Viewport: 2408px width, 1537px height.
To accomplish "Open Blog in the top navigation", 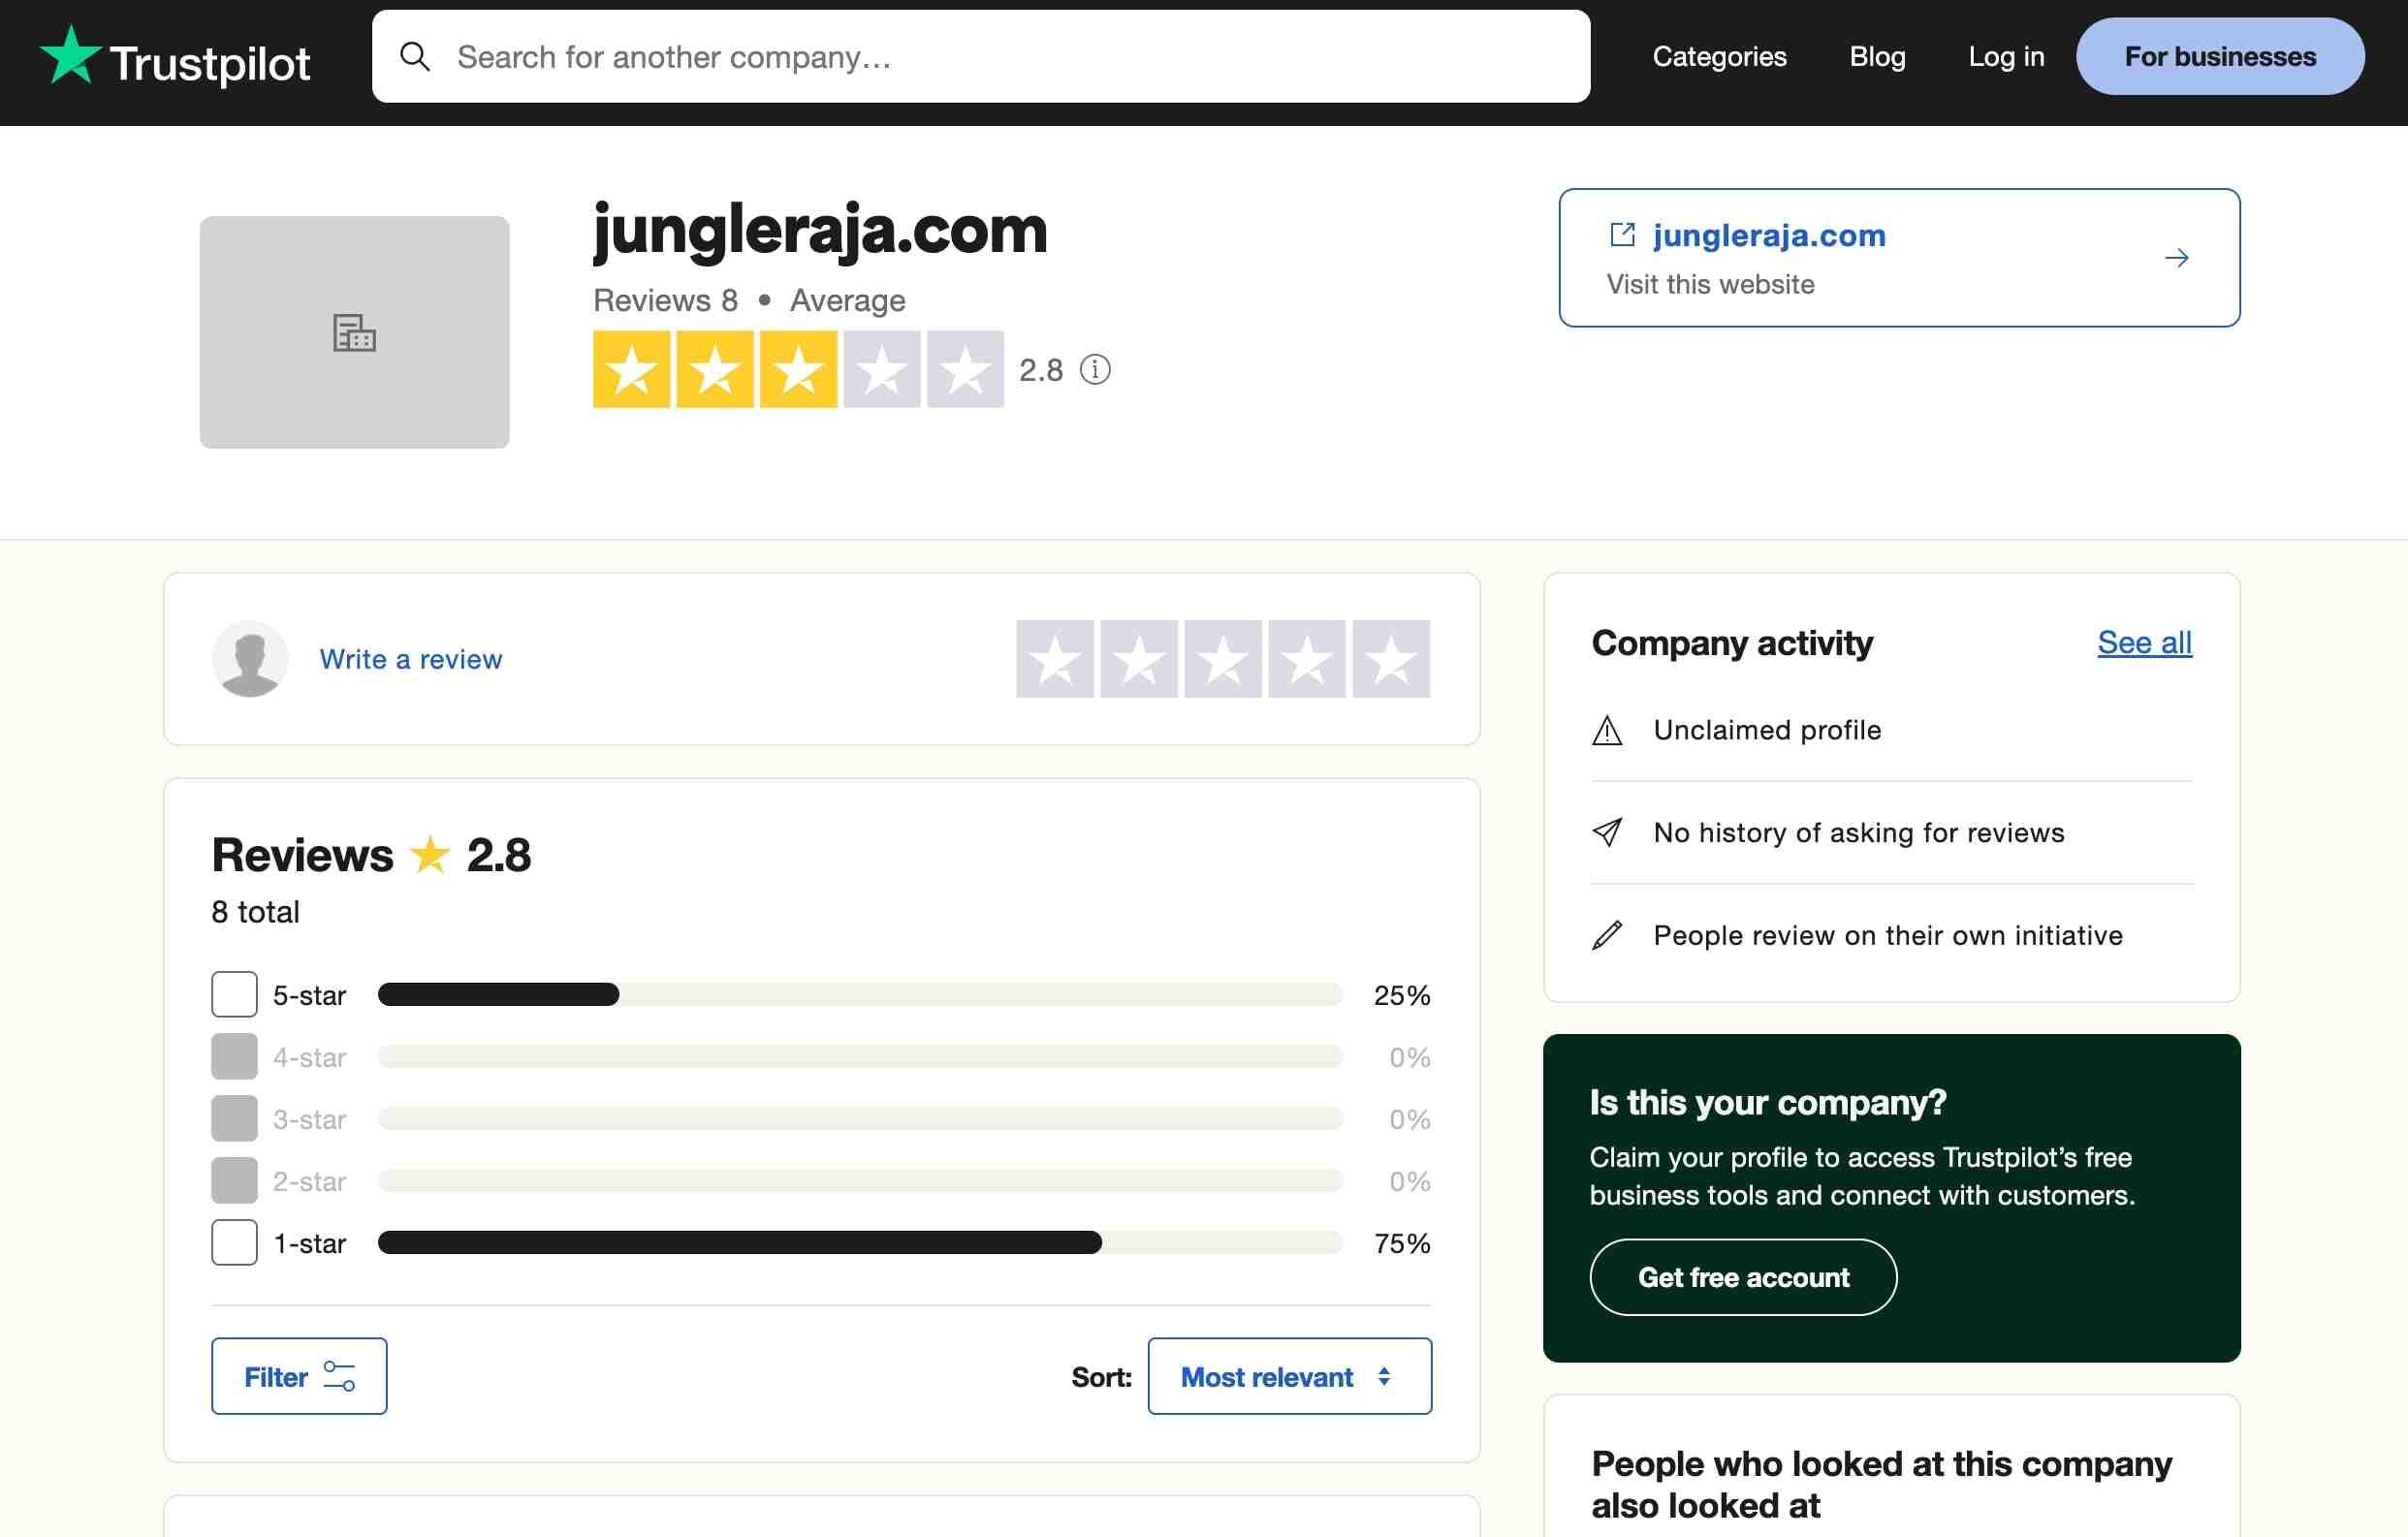I will [1877, 57].
